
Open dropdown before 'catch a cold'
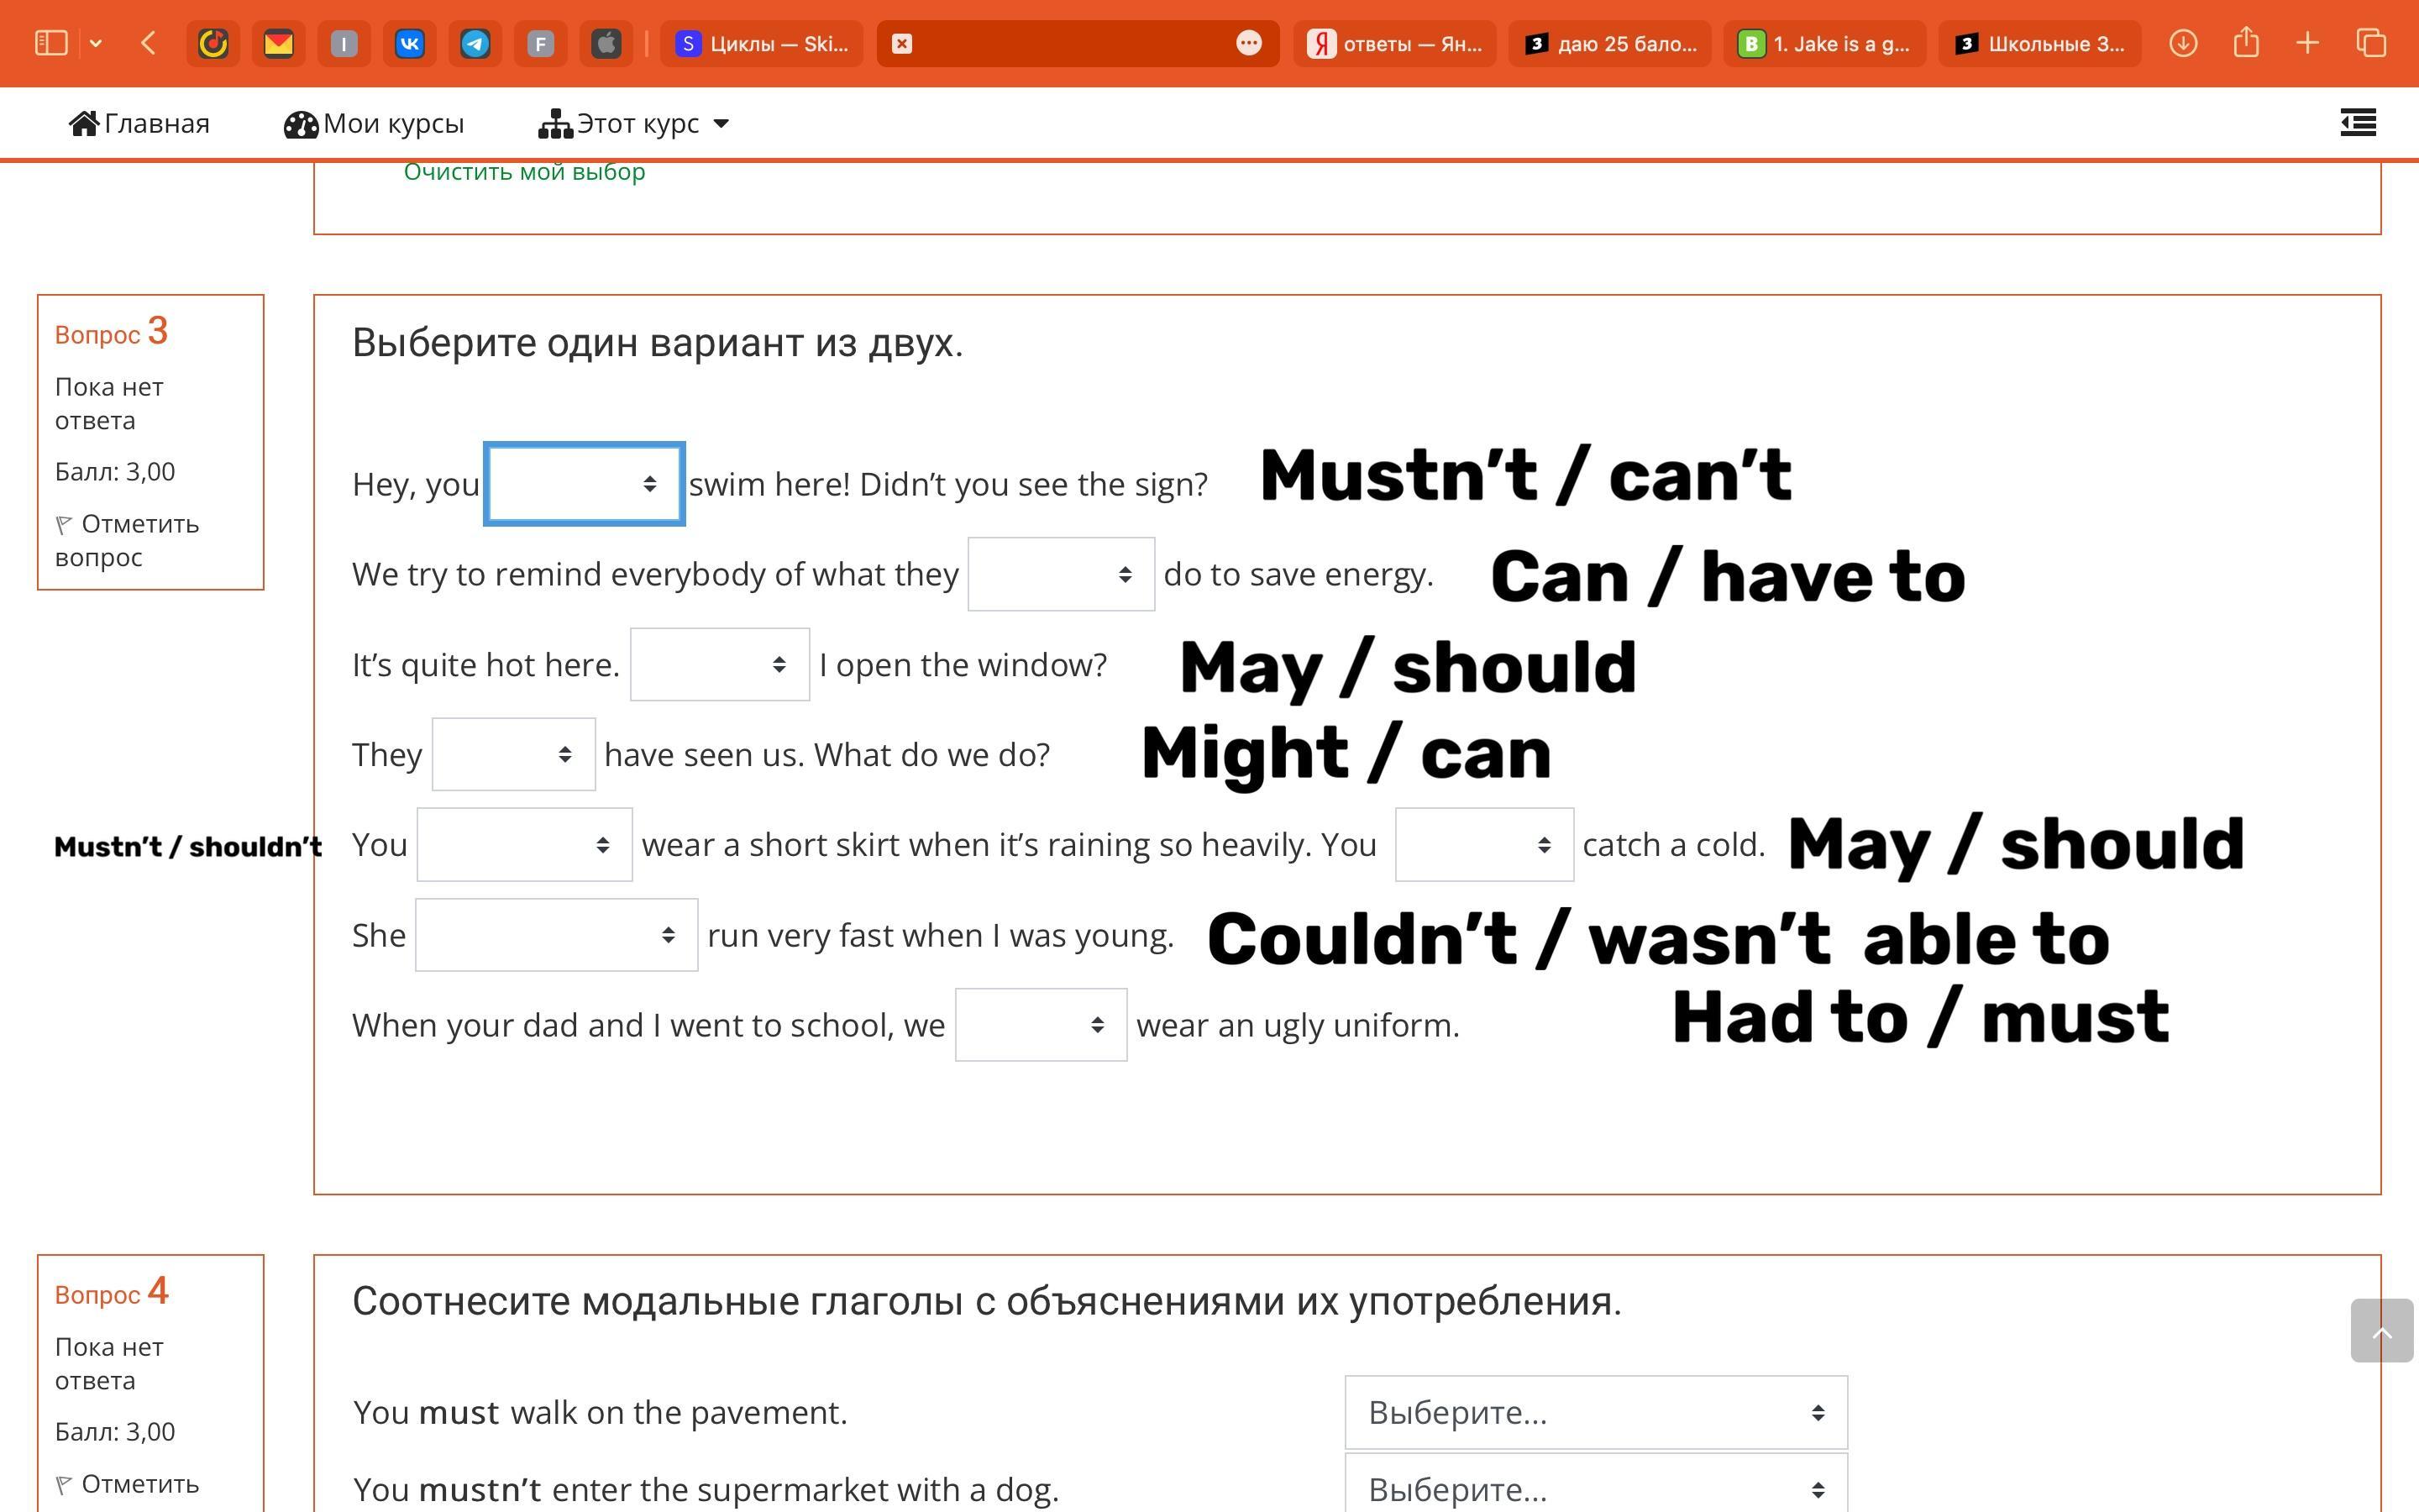pos(1483,845)
